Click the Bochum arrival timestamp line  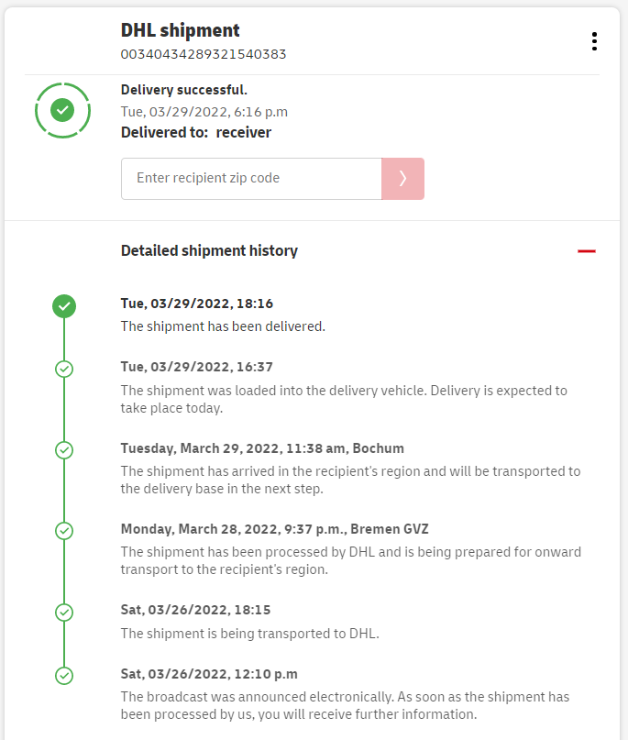pos(262,448)
